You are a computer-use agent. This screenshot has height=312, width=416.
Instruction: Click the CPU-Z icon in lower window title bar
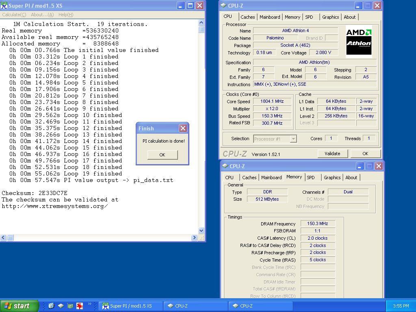click(x=225, y=166)
